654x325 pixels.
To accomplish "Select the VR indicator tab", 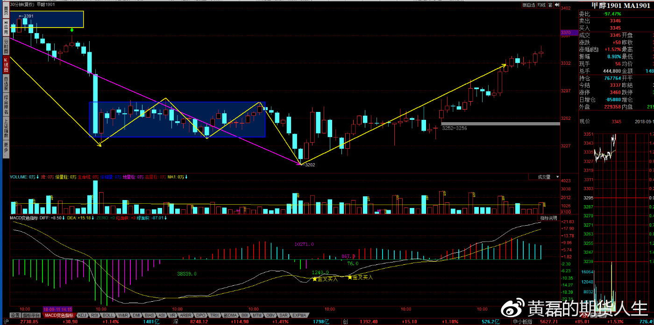I will pyautogui.click(x=173, y=316).
